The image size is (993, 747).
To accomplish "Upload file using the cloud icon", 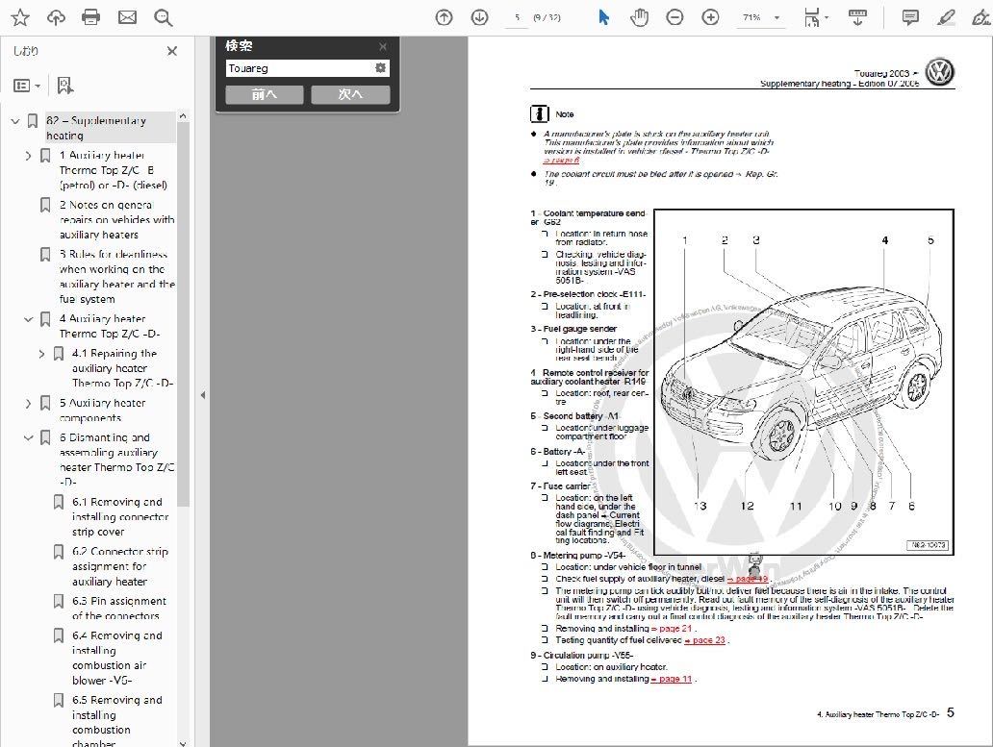I will pyautogui.click(x=56, y=17).
